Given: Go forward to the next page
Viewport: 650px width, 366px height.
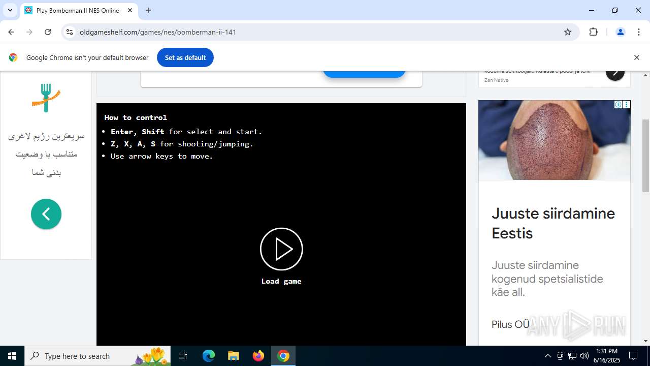Looking at the screenshot, I should pos(29,32).
